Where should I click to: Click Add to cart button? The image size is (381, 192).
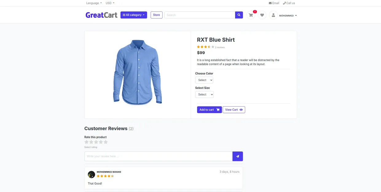pyautogui.click(x=210, y=110)
